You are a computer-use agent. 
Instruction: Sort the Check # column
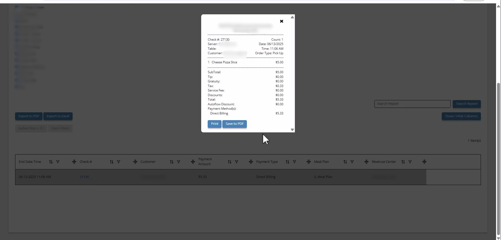(112, 162)
